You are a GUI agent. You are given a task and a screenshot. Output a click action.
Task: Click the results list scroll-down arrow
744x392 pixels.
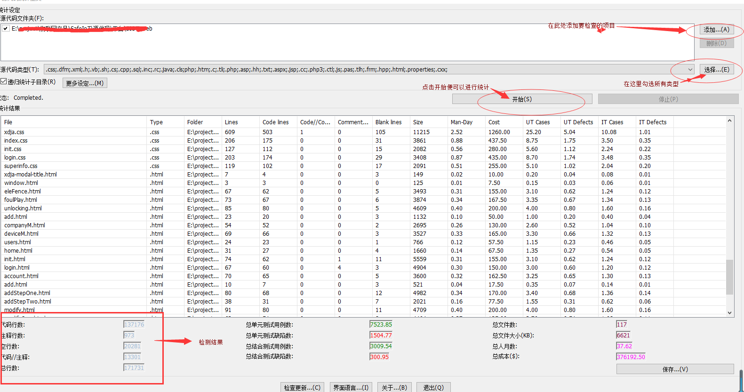pos(729,312)
